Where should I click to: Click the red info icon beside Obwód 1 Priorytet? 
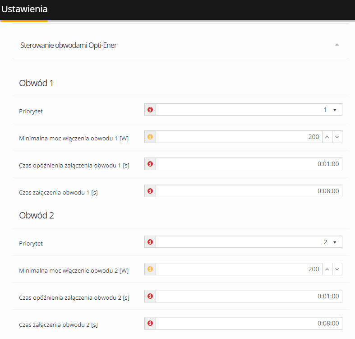pyautogui.click(x=150, y=110)
